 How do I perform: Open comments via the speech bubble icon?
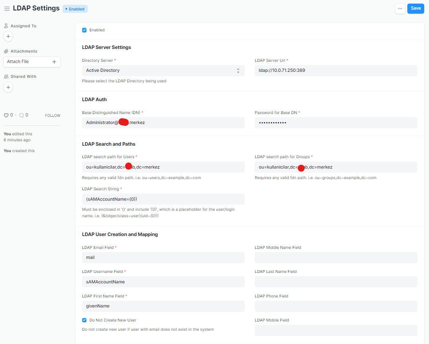pos(21,115)
